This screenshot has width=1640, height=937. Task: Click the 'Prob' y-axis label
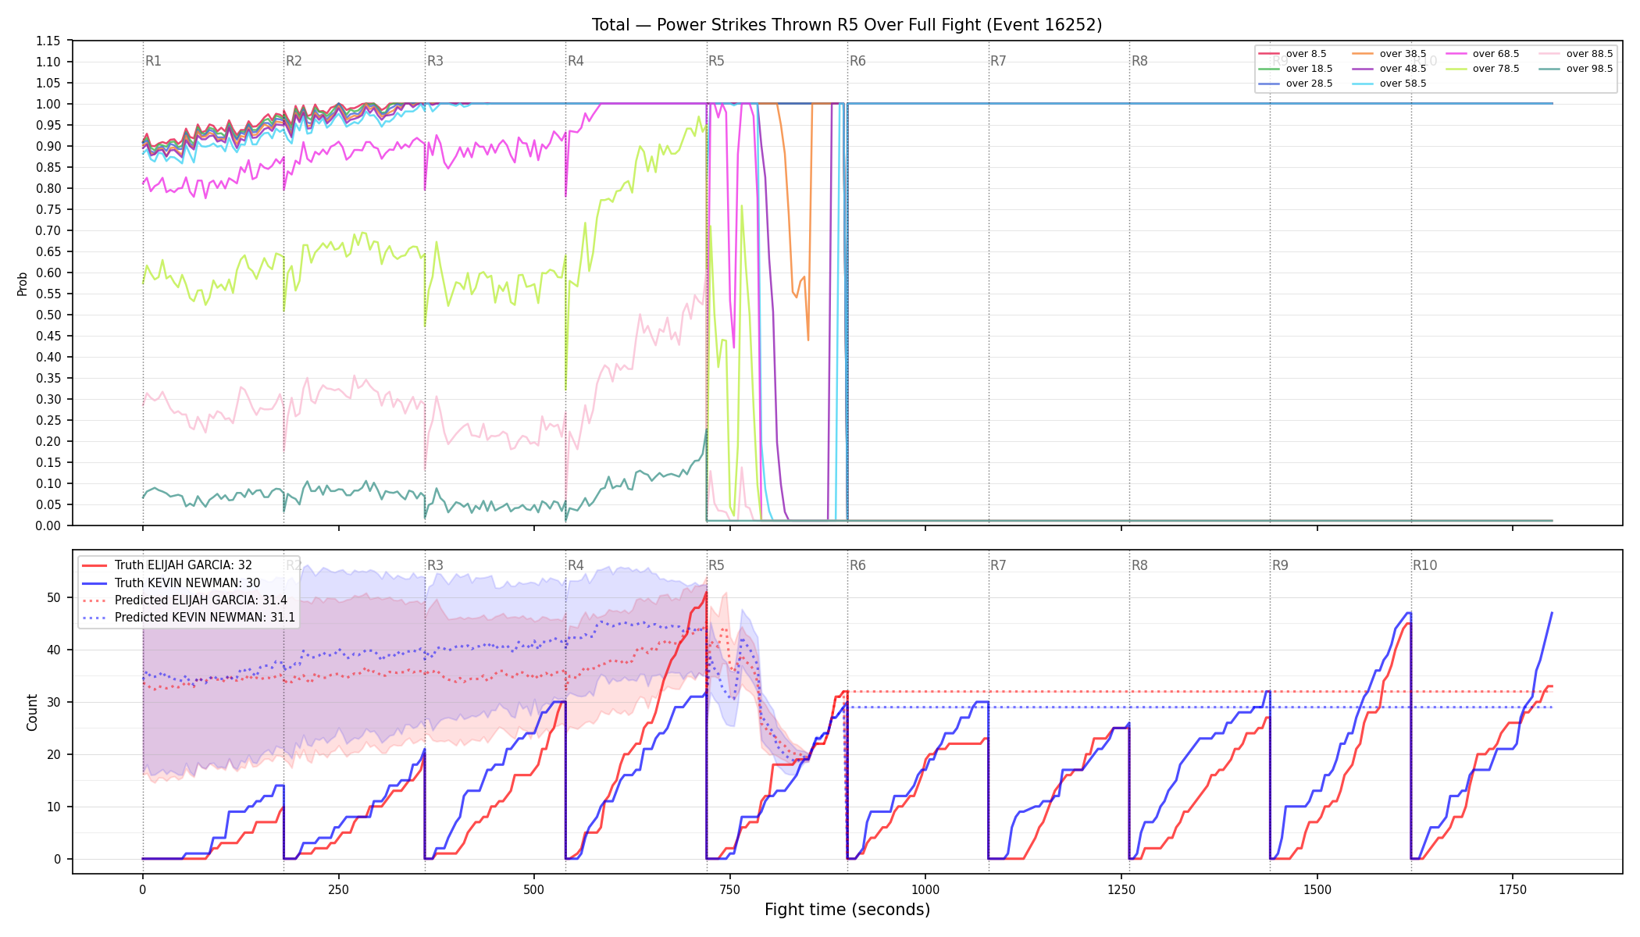click(23, 283)
